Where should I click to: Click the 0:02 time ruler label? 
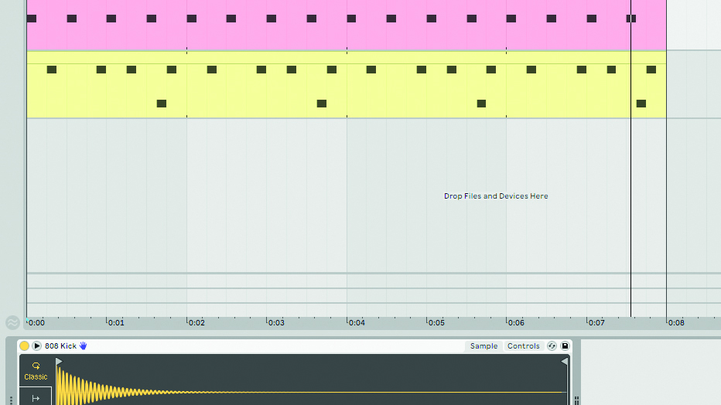(x=196, y=323)
